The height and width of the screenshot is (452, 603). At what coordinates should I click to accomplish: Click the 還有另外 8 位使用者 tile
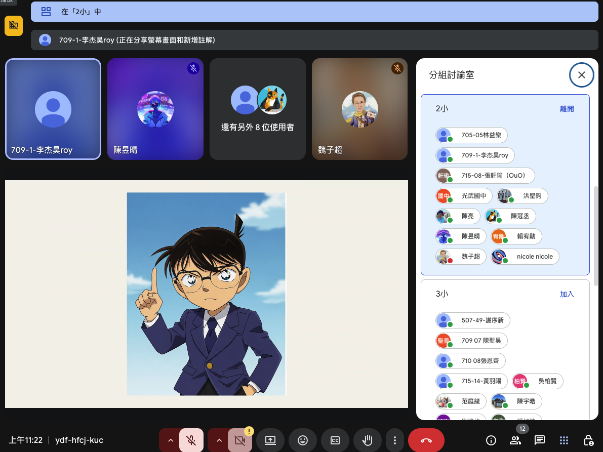click(258, 109)
